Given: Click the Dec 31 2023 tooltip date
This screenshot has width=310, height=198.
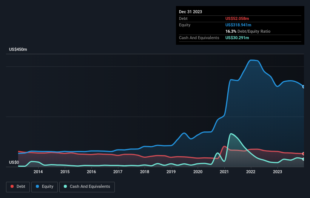Looking at the screenshot, I should pos(190,12).
